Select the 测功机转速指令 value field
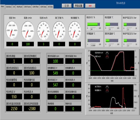This screenshot has height=120, width=140. [x=32, y=73]
